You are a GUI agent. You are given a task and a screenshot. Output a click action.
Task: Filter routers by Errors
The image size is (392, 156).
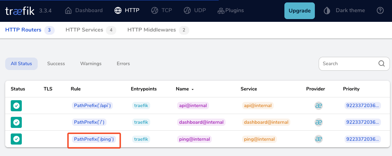[x=123, y=63]
